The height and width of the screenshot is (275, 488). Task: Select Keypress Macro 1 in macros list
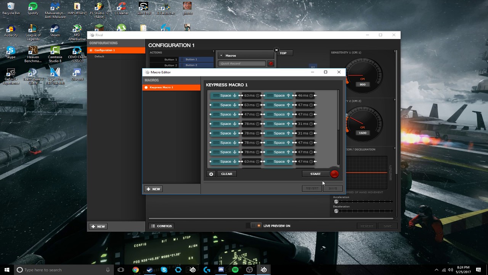pyautogui.click(x=171, y=87)
